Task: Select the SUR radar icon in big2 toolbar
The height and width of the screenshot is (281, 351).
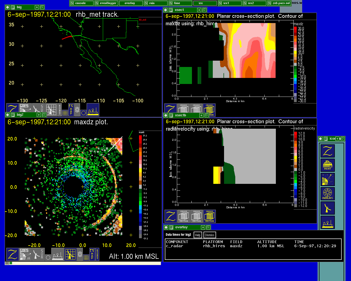Action: tap(38, 254)
